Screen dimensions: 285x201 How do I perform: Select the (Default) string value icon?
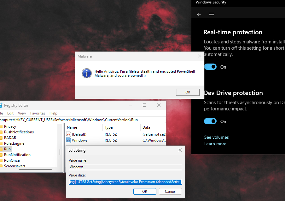coord(69,134)
